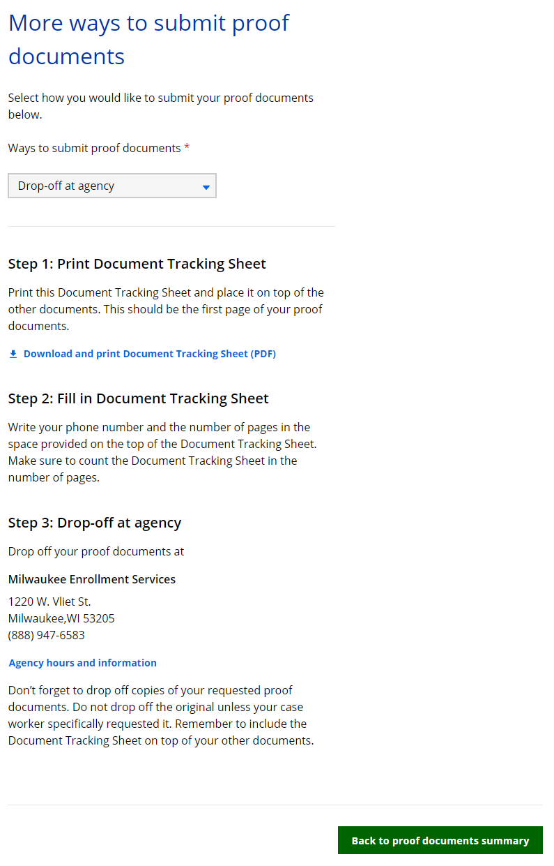Click the Milwaukee Enrollment Services agency name

coord(91,579)
